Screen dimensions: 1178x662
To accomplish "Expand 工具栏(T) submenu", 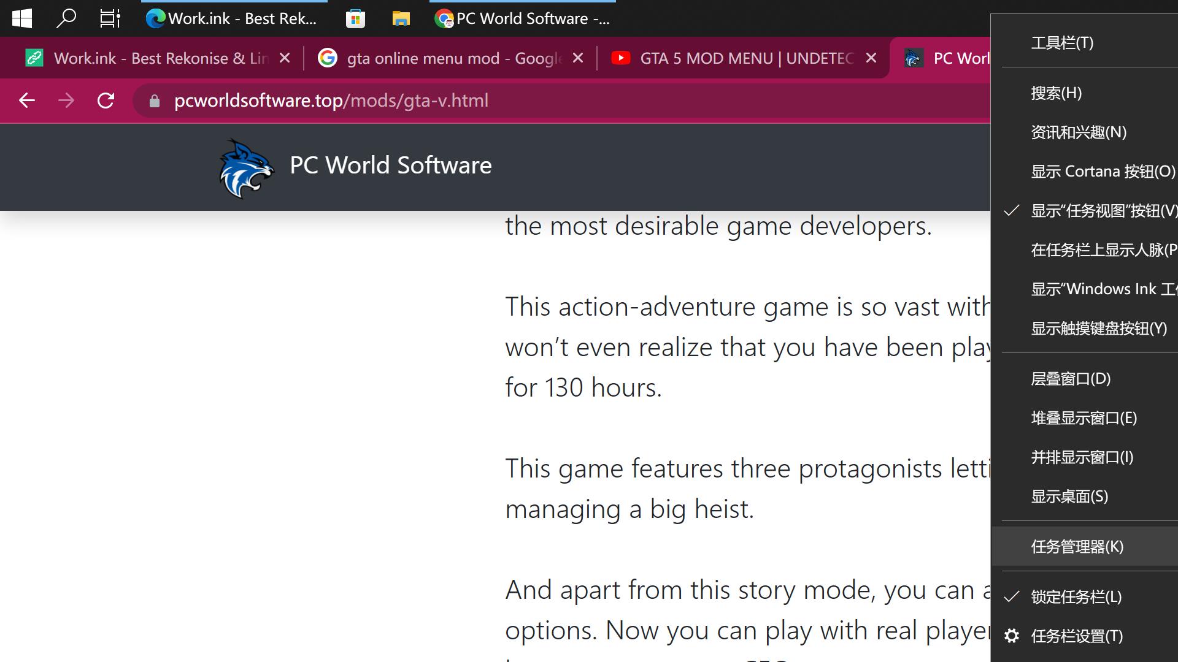I will point(1062,43).
